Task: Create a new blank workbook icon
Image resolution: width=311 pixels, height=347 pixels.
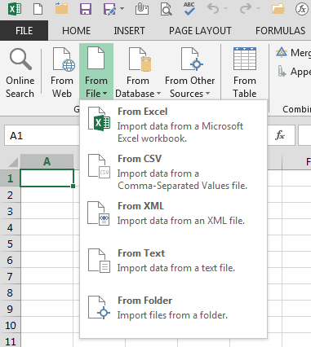Action: pos(38,9)
